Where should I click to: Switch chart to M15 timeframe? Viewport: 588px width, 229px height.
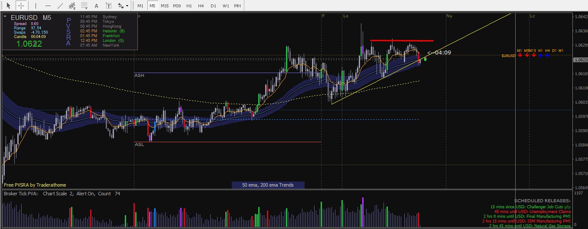(x=165, y=6)
